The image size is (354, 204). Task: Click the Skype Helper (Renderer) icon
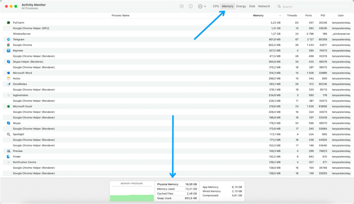(8, 62)
